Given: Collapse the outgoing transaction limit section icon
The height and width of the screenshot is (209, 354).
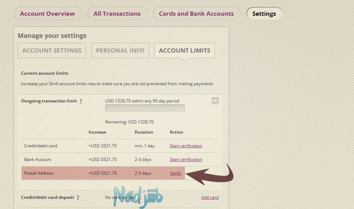Looking at the screenshot, I should pos(215,101).
